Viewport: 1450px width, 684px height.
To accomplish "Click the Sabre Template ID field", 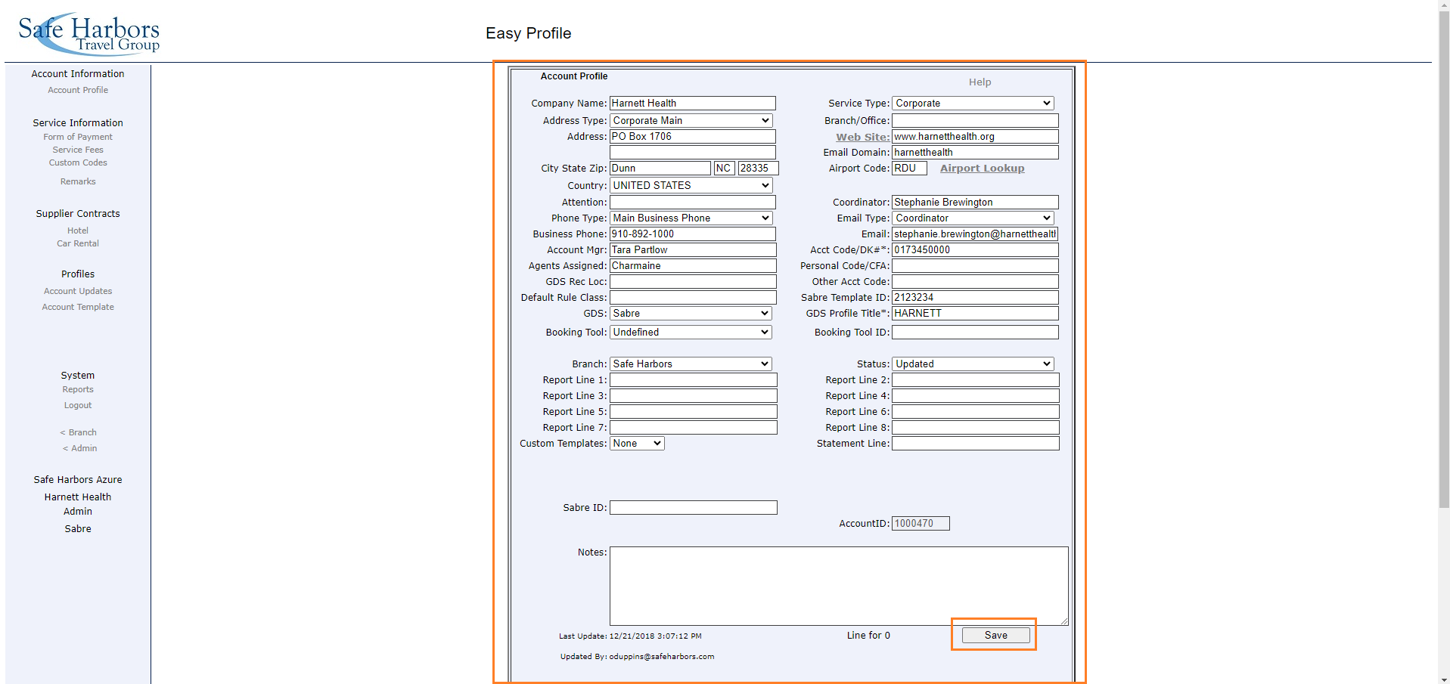I will coord(975,298).
